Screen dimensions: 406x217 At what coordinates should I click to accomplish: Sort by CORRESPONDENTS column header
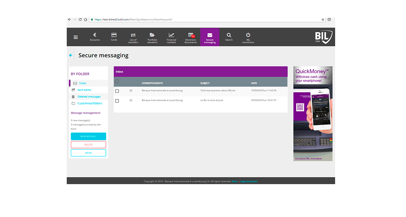pos(152,83)
